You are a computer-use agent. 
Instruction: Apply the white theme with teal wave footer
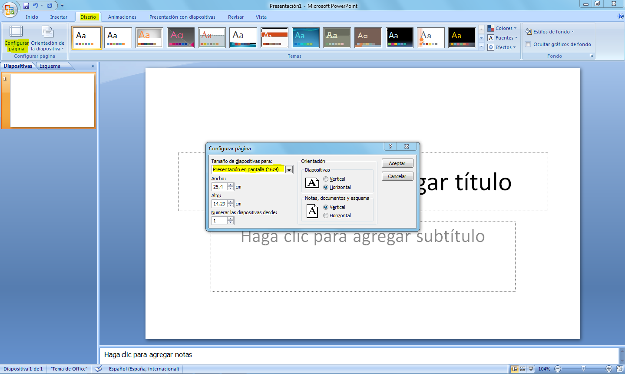pos(243,38)
